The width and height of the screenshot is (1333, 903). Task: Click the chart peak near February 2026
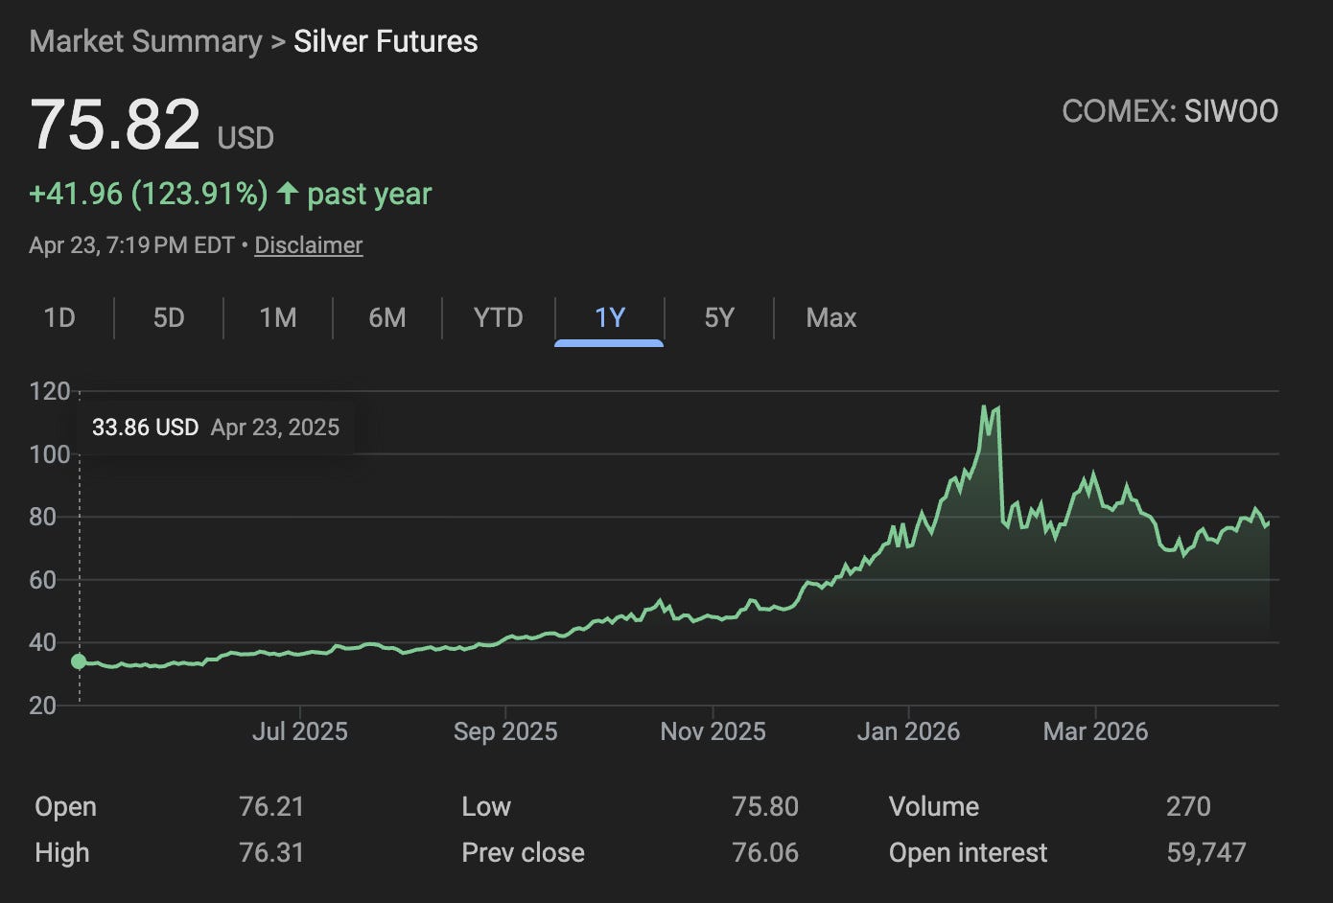[x=984, y=408]
